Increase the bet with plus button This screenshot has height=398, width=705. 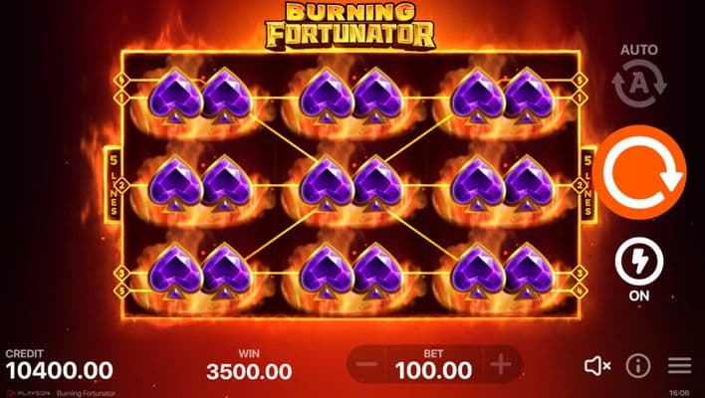pyautogui.click(x=501, y=364)
